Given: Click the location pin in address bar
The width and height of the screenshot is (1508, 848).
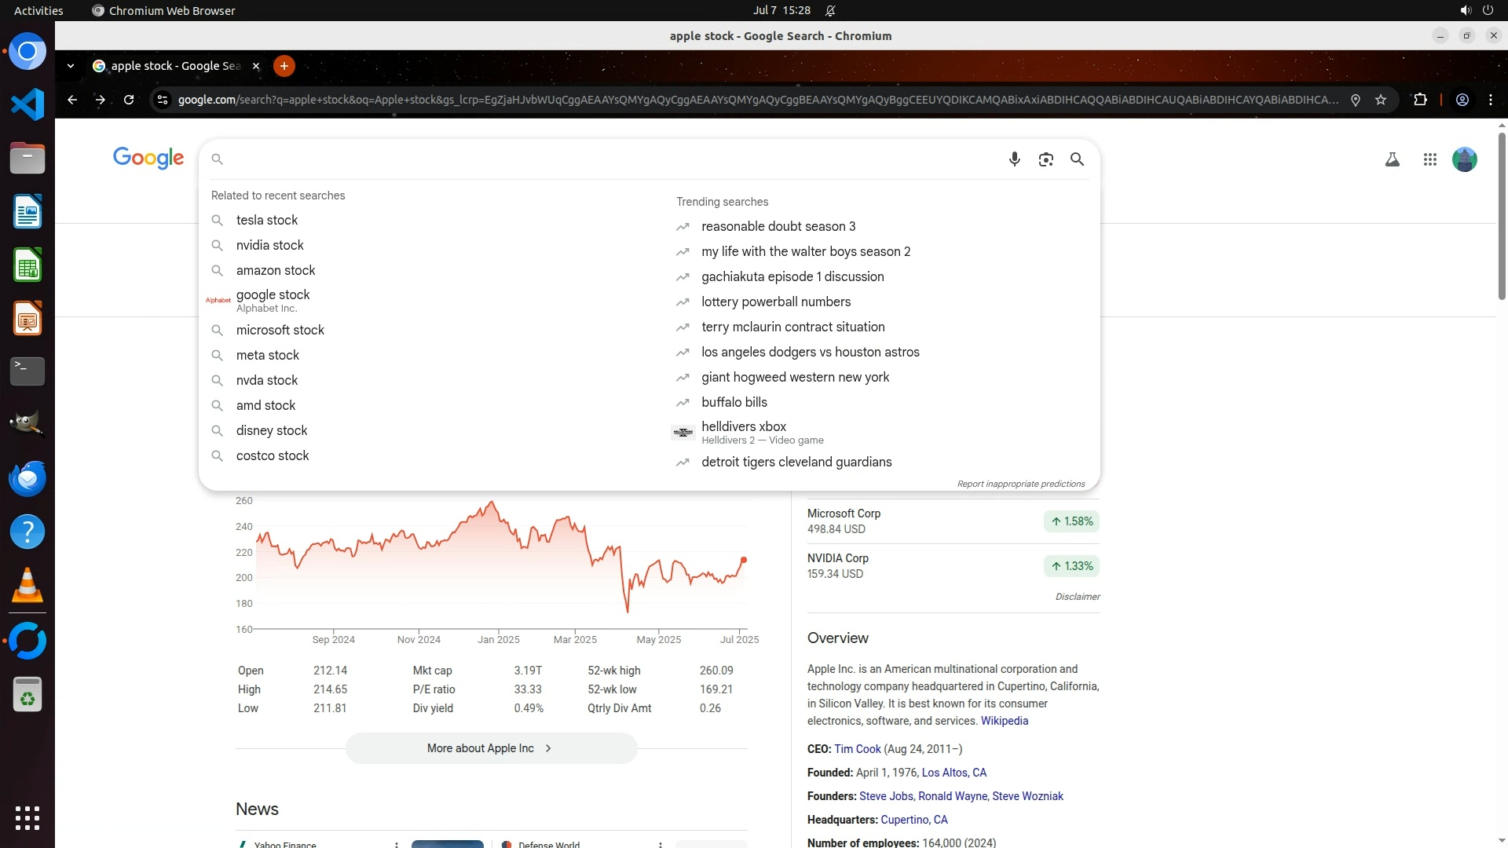Looking at the screenshot, I should pos(1355,100).
